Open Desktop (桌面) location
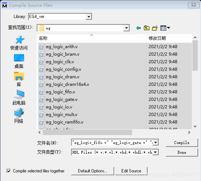The height and width of the screenshot is (181, 201). pyautogui.click(x=19, y=61)
